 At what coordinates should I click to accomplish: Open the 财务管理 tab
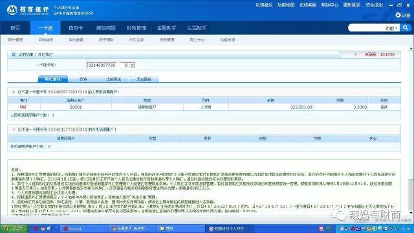click(136, 28)
